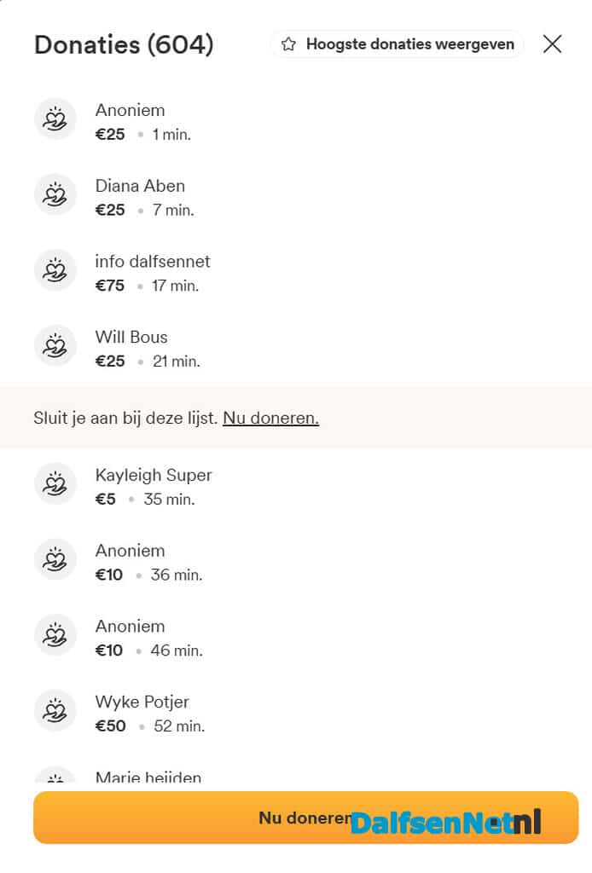
Task: Follow the 'Nu doneren.' underlined link
Action: (270, 418)
